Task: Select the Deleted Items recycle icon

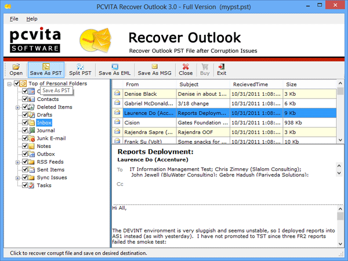Action: point(31,107)
